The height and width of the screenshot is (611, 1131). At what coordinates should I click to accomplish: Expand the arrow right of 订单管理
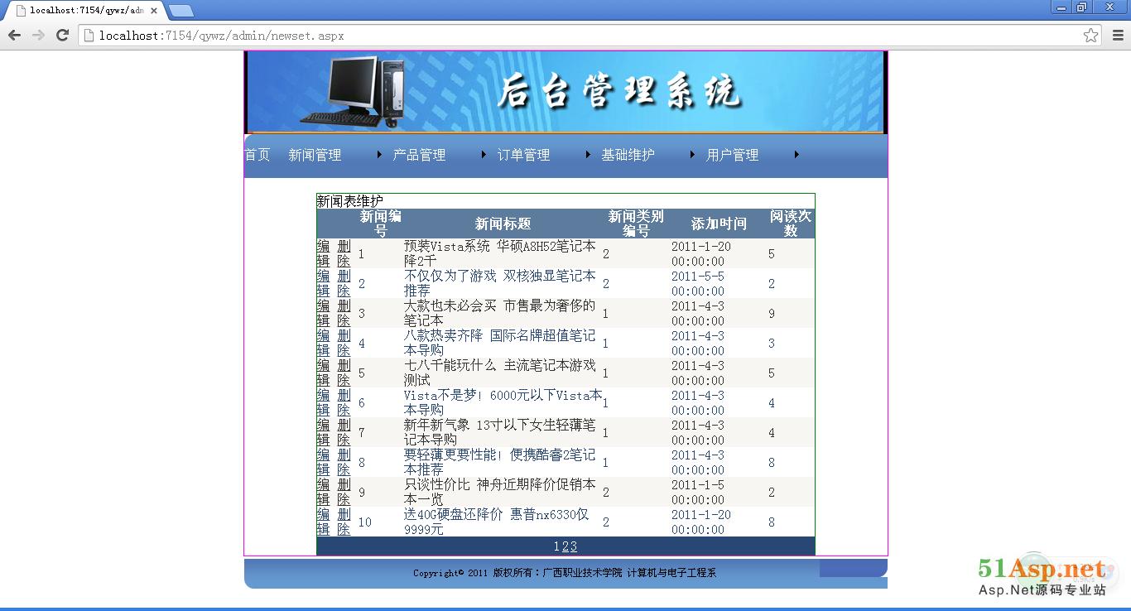(x=588, y=155)
